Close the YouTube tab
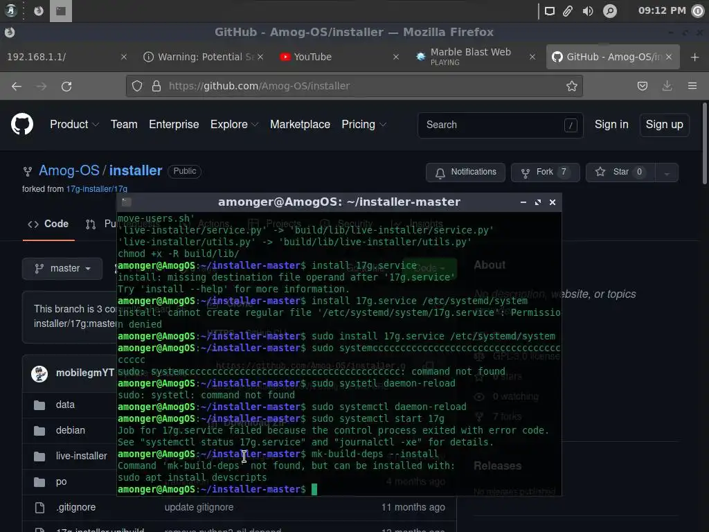 [395, 57]
